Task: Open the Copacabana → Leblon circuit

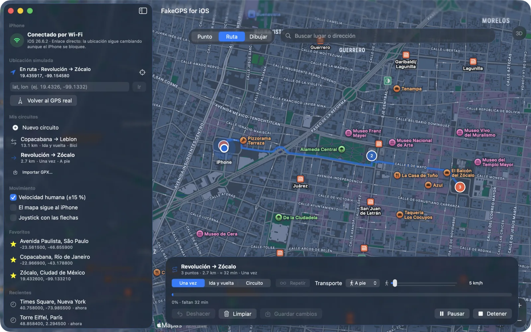Action: tap(78, 142)
